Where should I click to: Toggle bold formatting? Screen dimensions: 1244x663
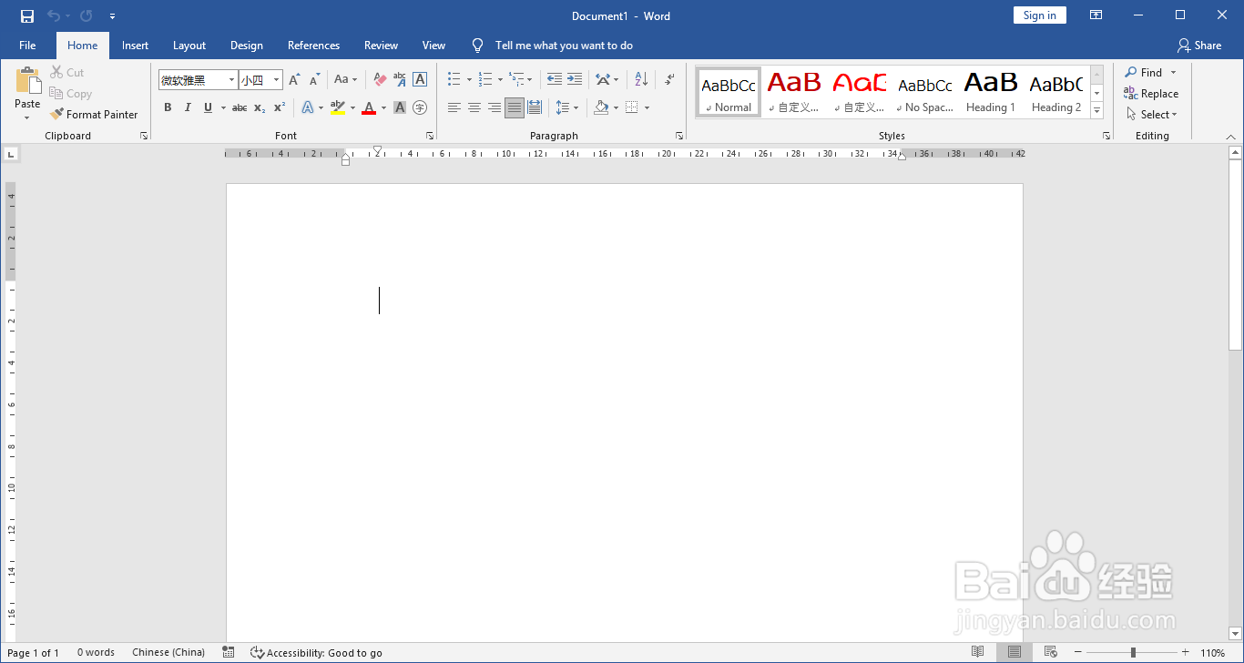(x=168, y=107)
